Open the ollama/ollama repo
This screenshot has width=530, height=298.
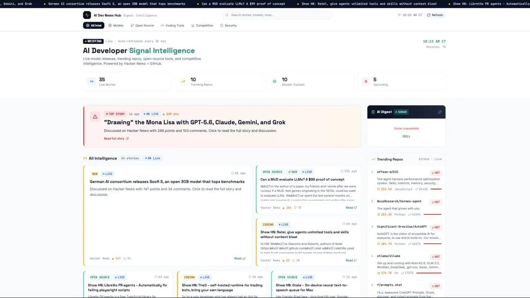tap(388, 256)
